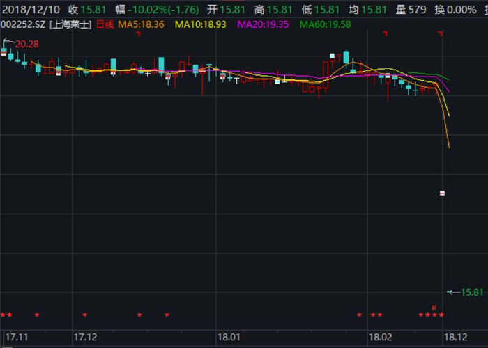Click the orange MA5 line's steep drop

point(443,118)
